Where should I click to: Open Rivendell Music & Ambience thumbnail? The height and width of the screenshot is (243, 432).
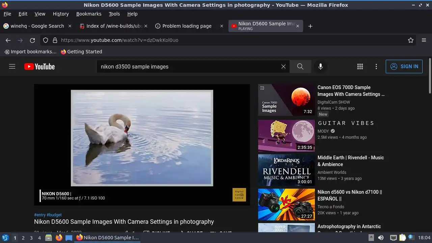[287, 170]
